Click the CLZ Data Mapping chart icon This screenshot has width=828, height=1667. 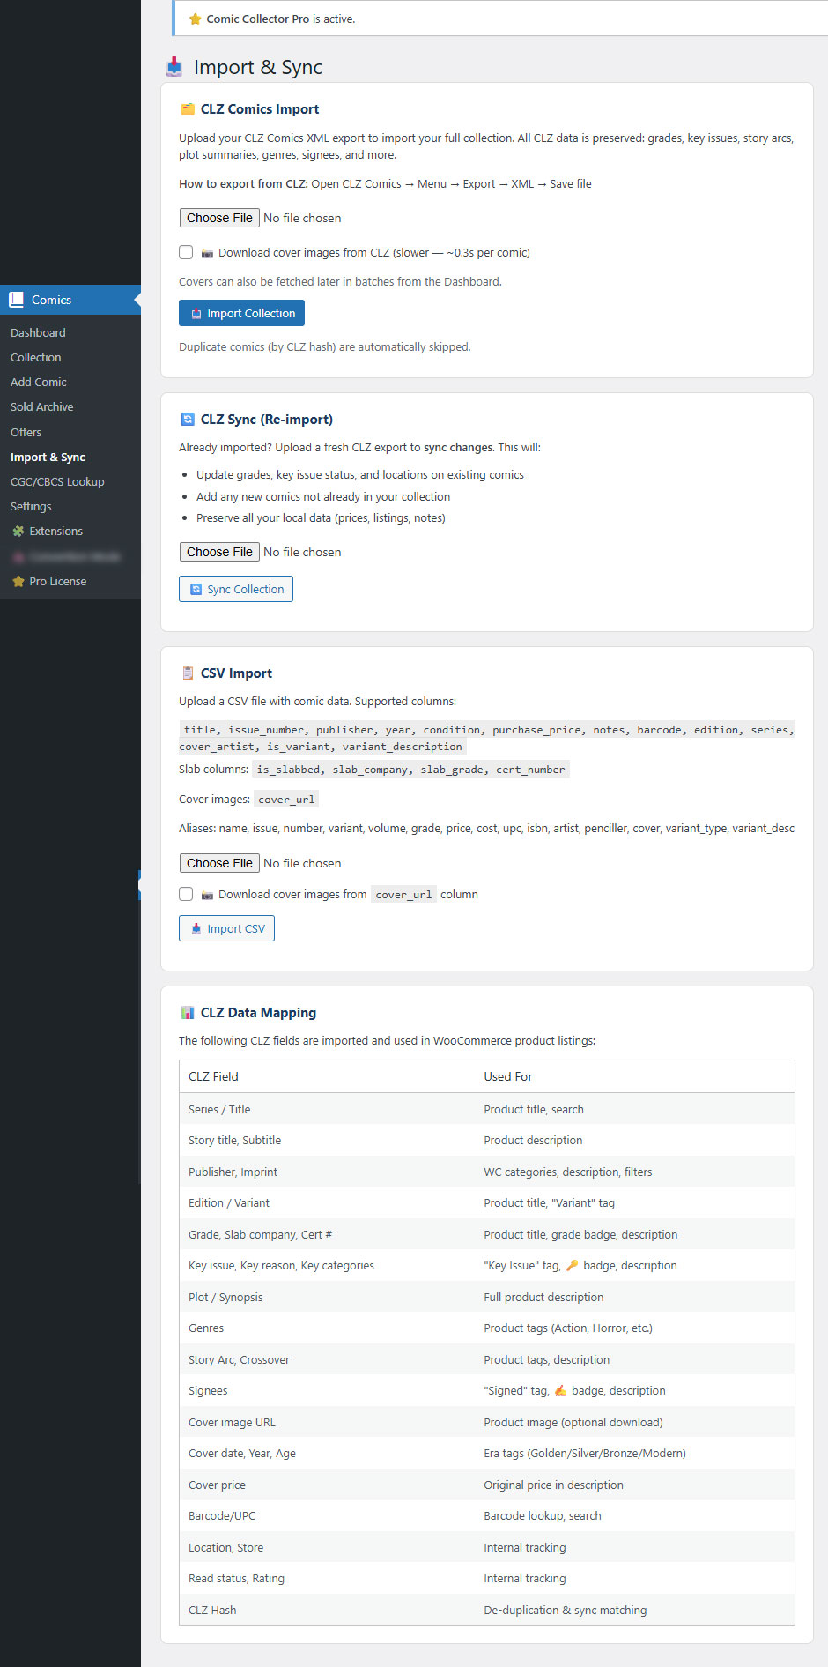click(188, 1013)
